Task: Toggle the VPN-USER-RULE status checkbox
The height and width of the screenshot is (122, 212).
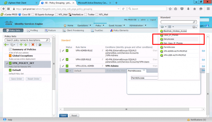Action: coord(67,59)
